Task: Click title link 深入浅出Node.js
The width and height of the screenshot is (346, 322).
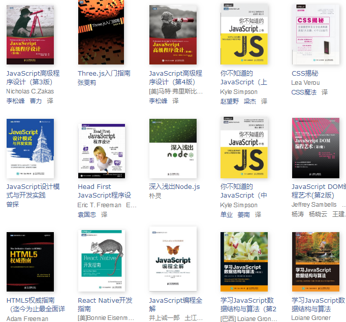Action: click(174, 187)
